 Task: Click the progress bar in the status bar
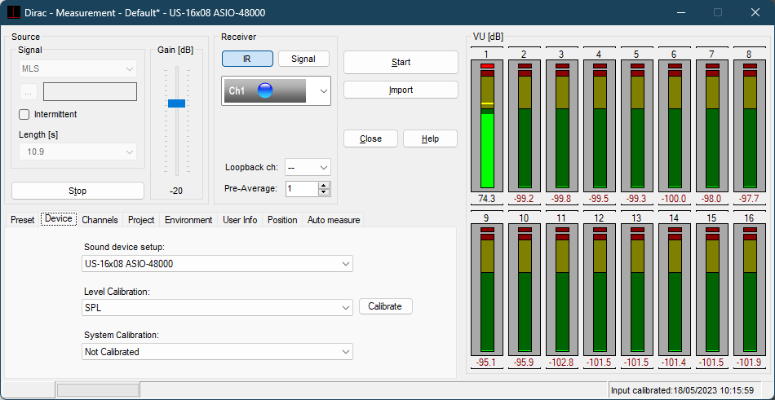click(x=98, y=390)
